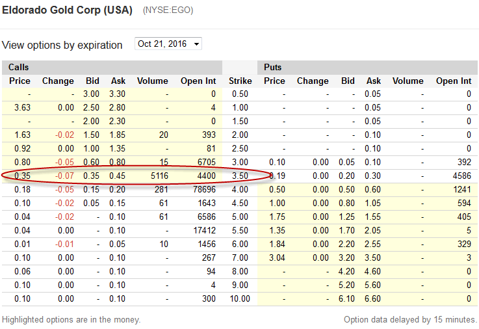Image resolution: width=479 pixels, height=329 pixels.
Task: Click the 'Option data delayed by 15 minutes' note
Action: click(x=410, y=320)
